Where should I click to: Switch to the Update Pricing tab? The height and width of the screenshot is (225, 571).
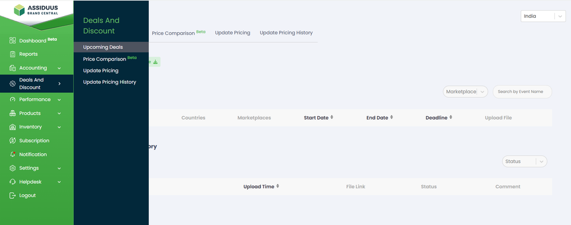[x=233, y=33]
